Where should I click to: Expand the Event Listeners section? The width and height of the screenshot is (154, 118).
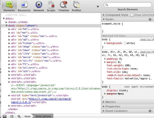pos(103,111)
